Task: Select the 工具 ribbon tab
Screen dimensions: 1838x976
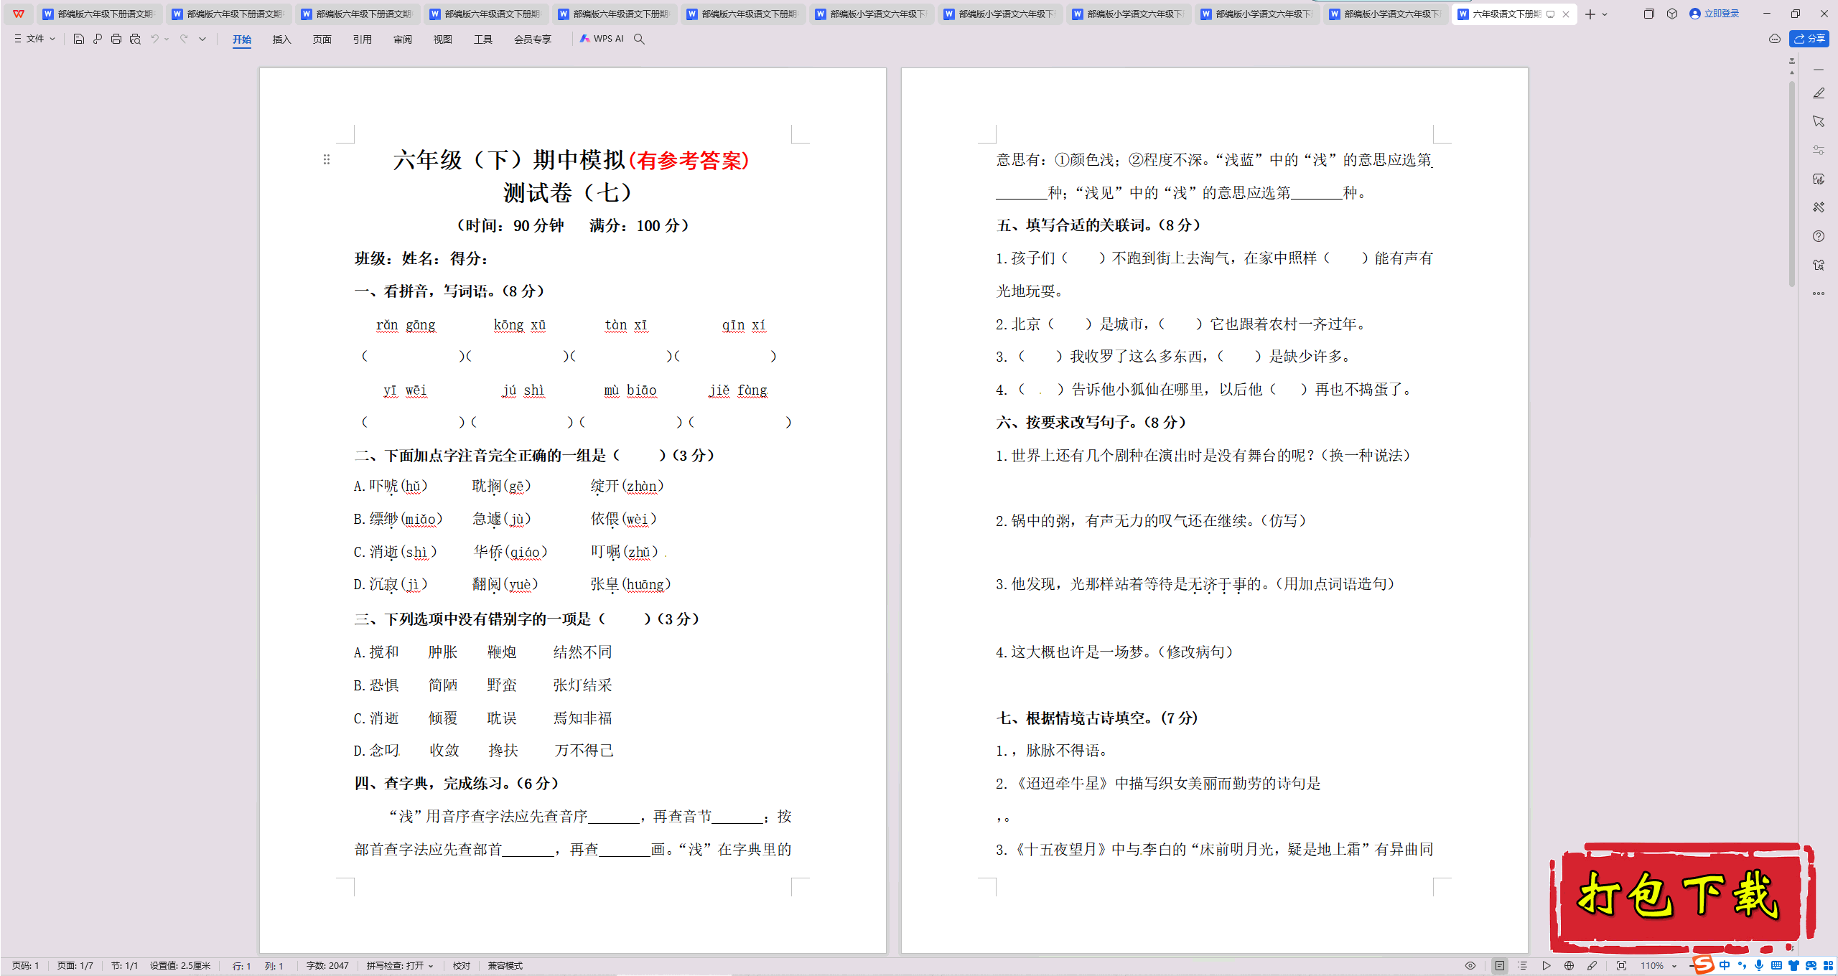Action: pyautogui.click(x=483, y=39)
